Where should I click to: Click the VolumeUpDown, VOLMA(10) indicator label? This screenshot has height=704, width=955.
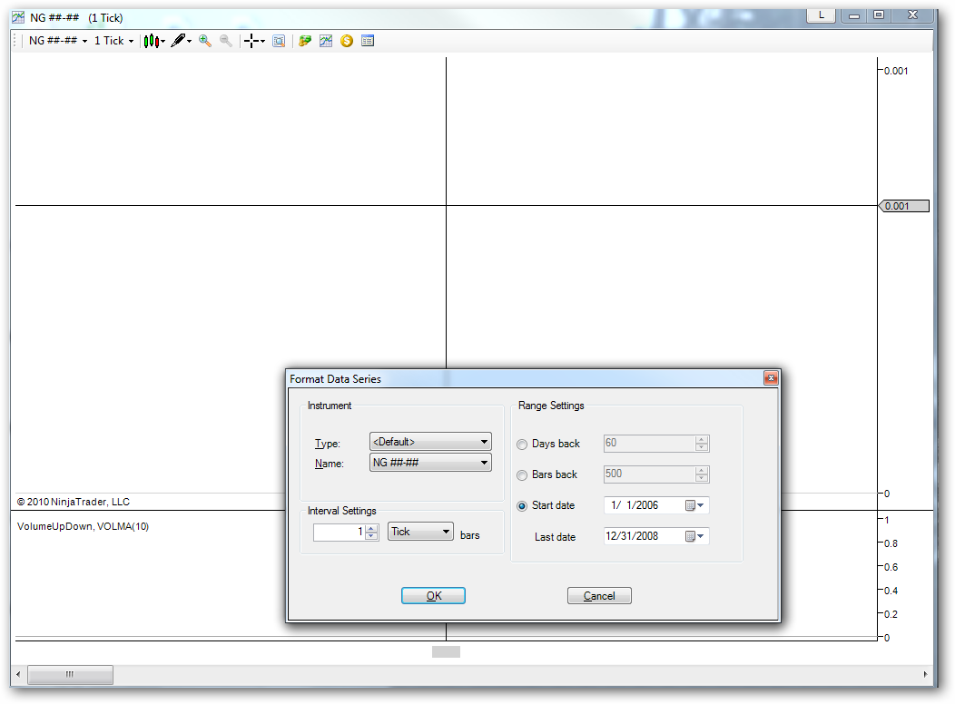click(x=83, y=526)
